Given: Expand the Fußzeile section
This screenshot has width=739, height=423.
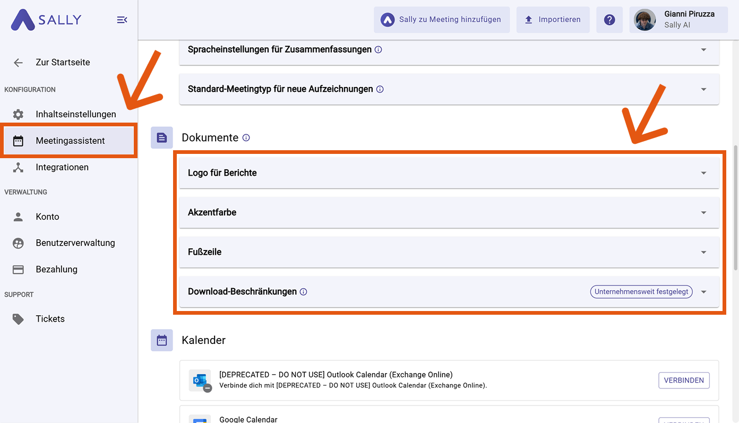Looking at the screenshot, I should pos(703,252).
